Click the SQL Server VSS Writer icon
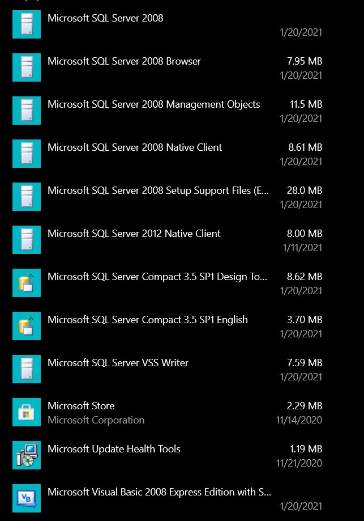Screen dimensions: 364x521 coord(27,369)
